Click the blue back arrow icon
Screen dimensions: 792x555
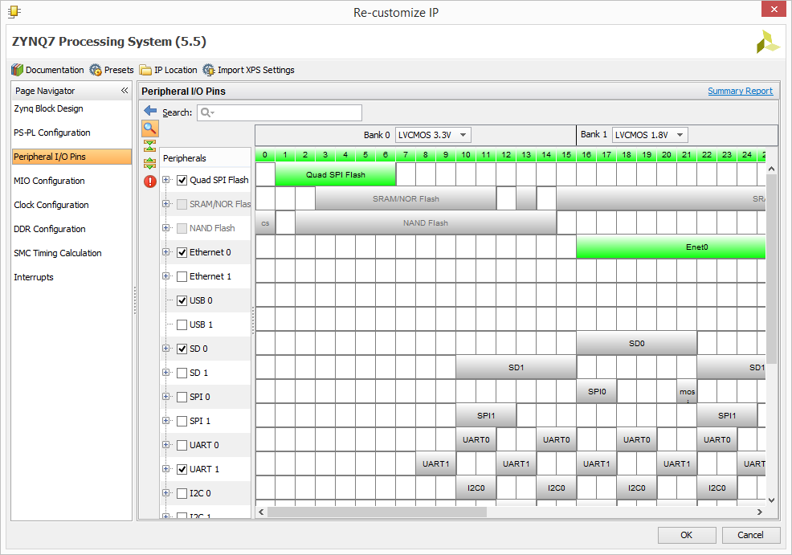[150, 111]
